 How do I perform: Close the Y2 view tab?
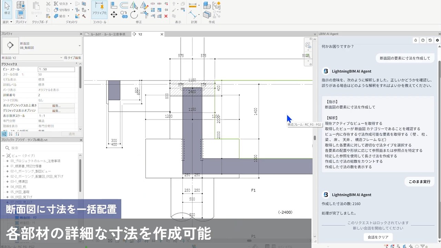[x=162, y=34]
